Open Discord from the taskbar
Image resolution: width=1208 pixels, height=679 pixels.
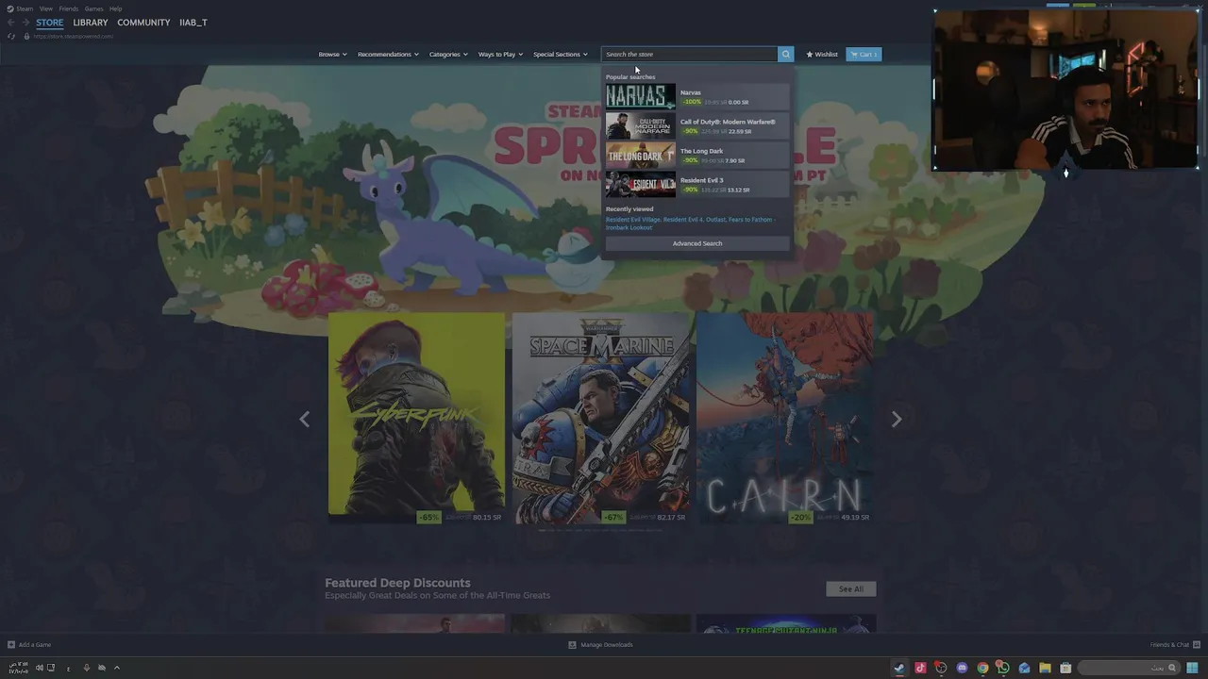pyautogui.click(x=962, y=668)
